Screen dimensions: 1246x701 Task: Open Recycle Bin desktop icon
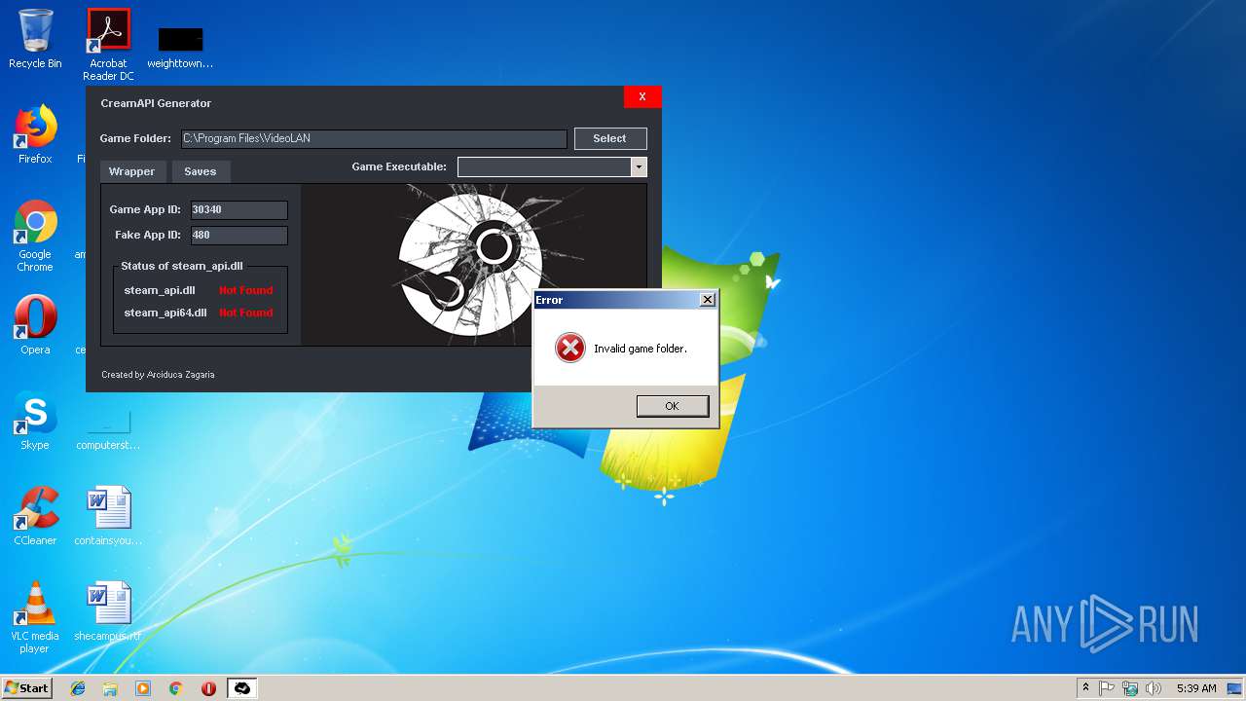(35, 39)
